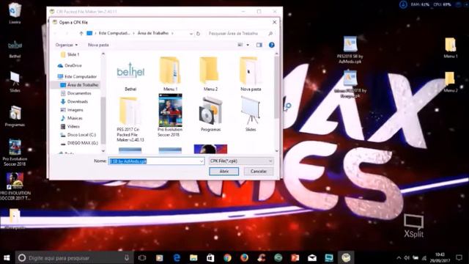Open Firefox from the taskbar
Screen dimensions: 469x264
coord(244,257)
